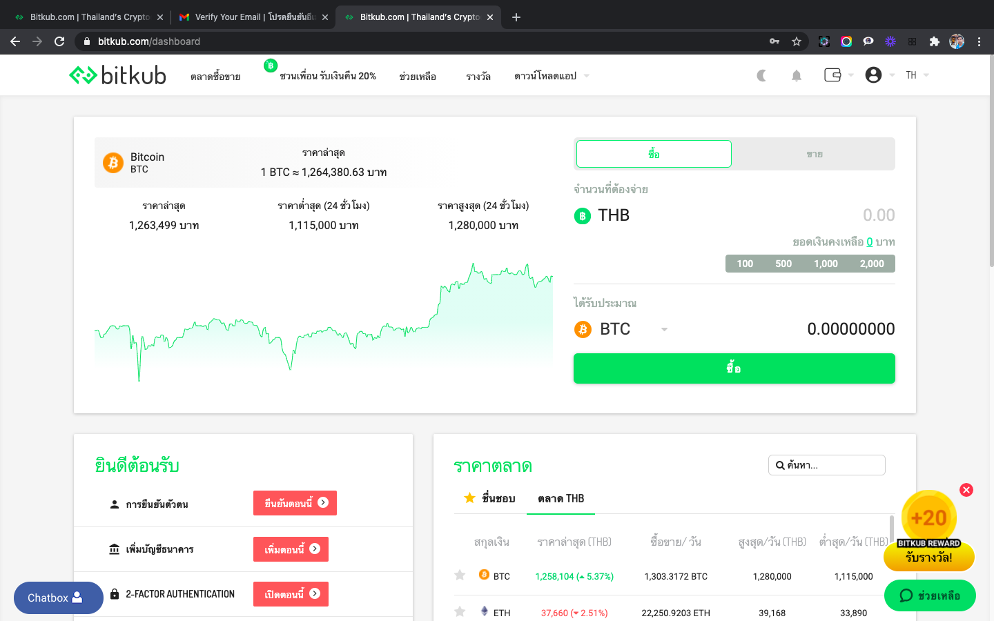Open Chrome three-dot menu

tap(979, 41)
